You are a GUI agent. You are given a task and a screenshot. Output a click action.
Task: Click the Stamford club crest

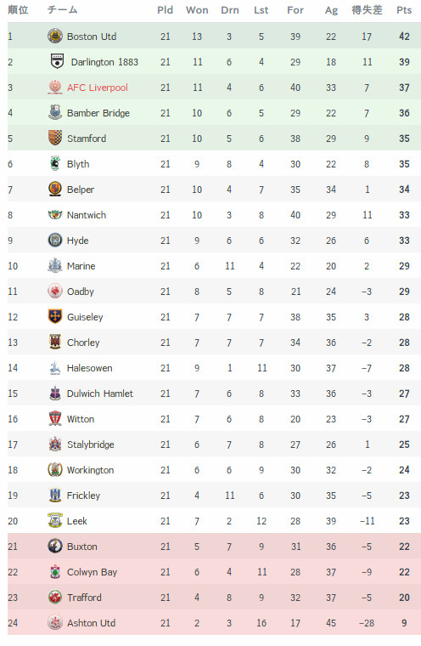(x=54, y=138)
